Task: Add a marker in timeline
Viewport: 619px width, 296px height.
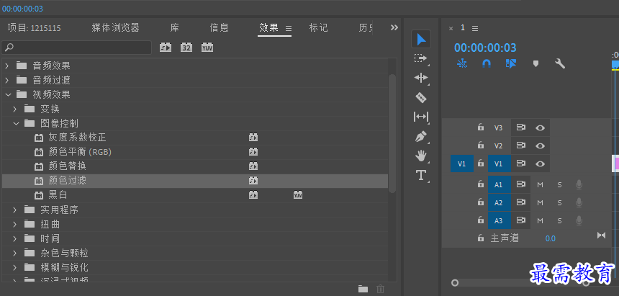Action: [x=536, y=63]
